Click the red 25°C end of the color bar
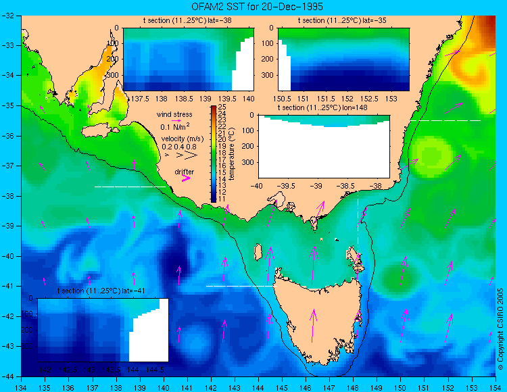This screenshot has height=392, width=507. [214, 107]
